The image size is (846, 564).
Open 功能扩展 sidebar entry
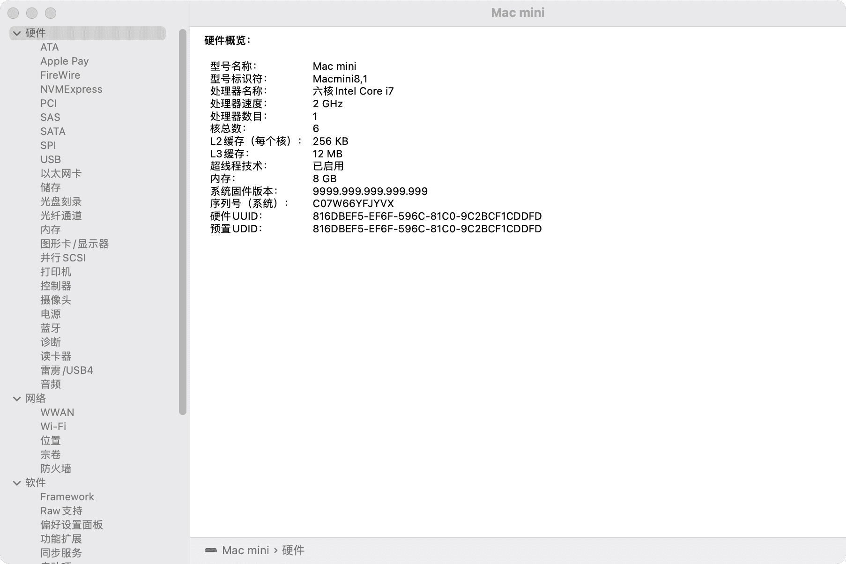[61, 539]
